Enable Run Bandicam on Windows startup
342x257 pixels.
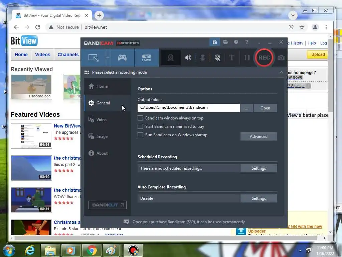[x=140, y=135]
